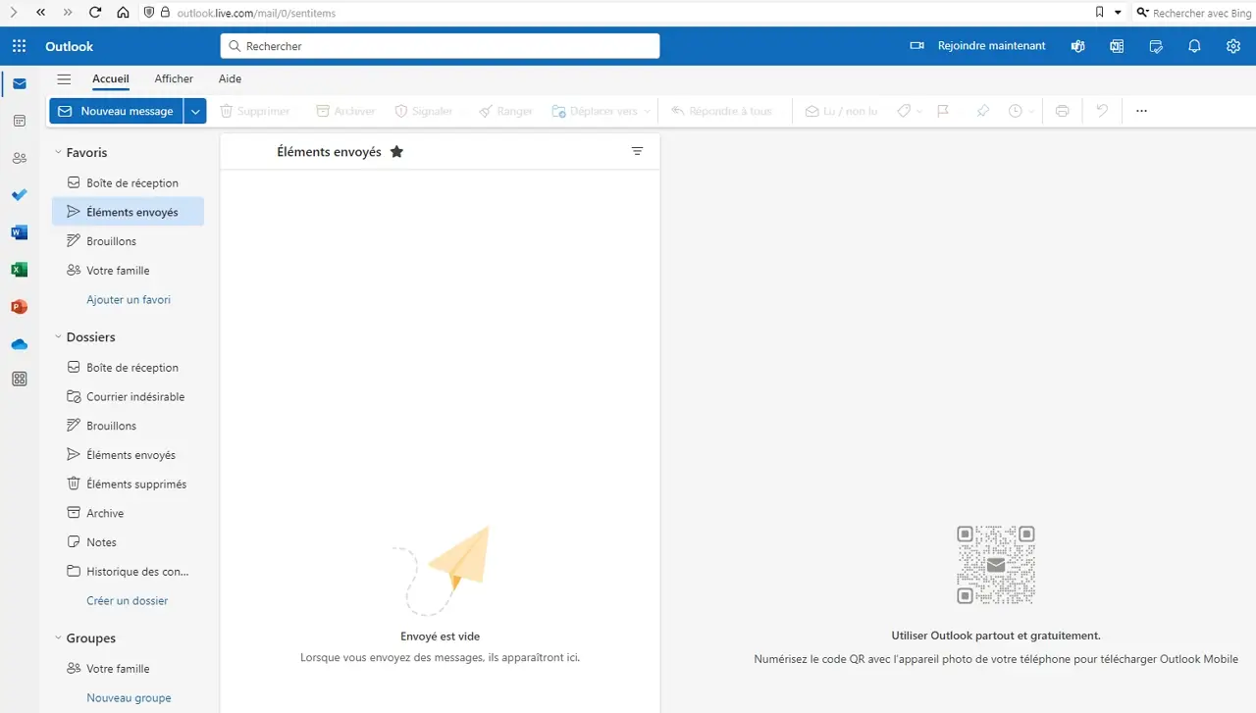Open To Do checkmark app
Screen dimensions: 1256x713
click(20, 195)
